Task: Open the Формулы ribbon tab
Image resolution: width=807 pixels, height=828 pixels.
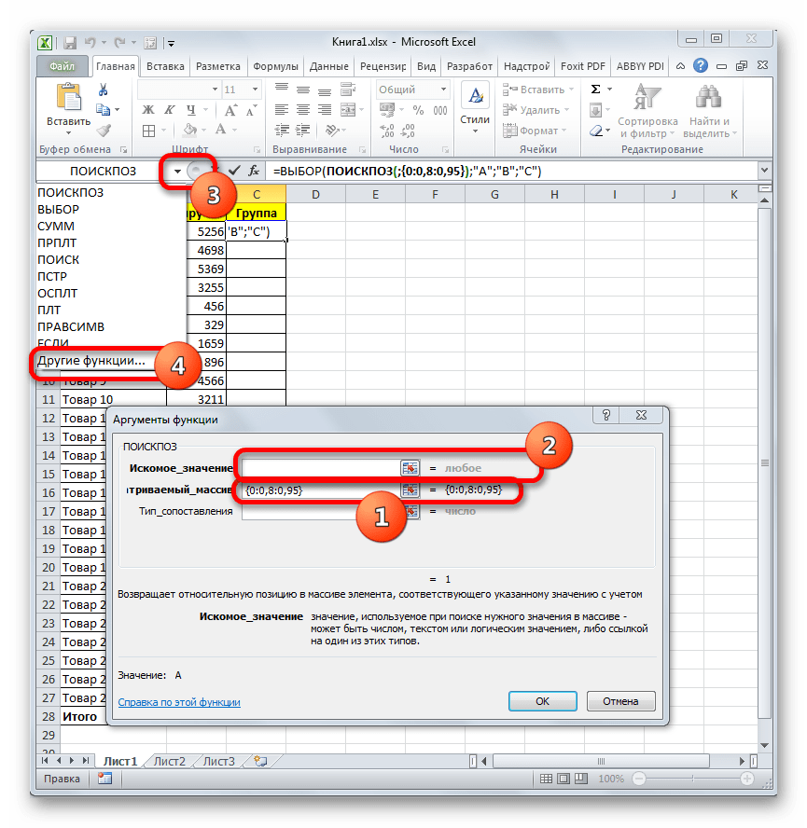Action: (275, 67)
